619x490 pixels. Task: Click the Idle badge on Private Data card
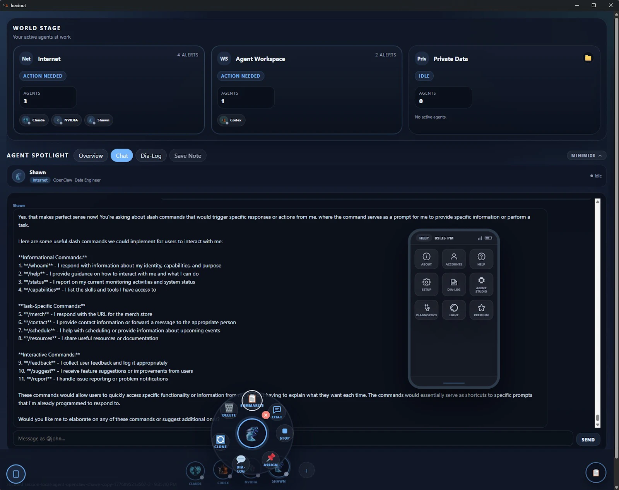click(x=424, y=76)
